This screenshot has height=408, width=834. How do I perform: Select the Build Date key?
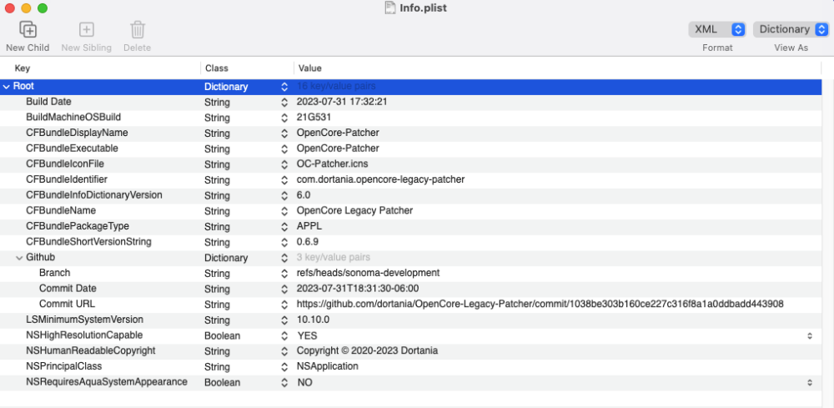tap(48, 102)
